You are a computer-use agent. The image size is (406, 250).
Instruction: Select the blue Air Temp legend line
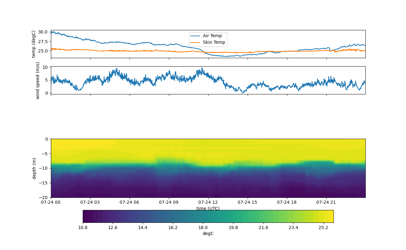196,36
